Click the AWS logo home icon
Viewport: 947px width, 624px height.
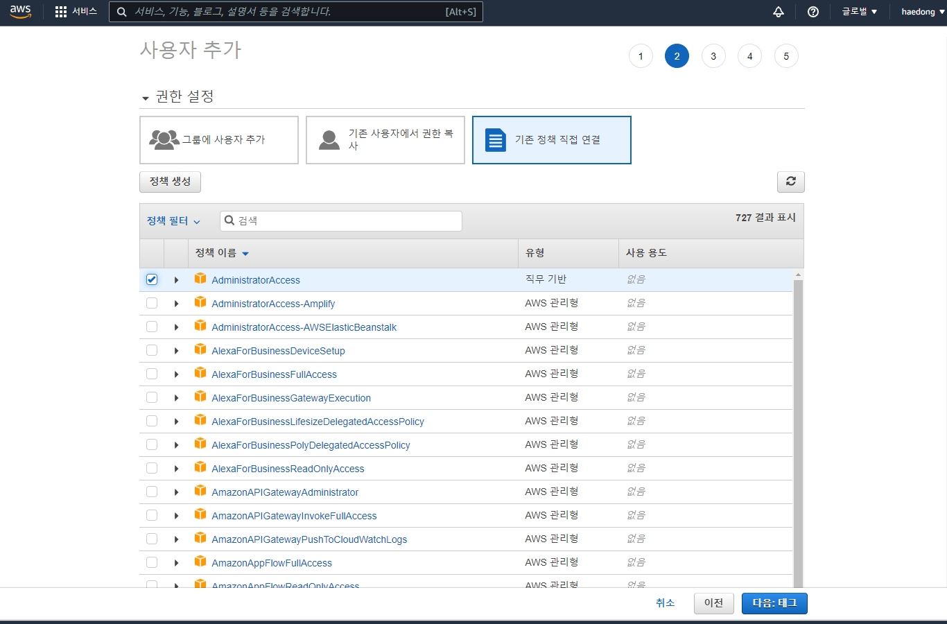20,12
